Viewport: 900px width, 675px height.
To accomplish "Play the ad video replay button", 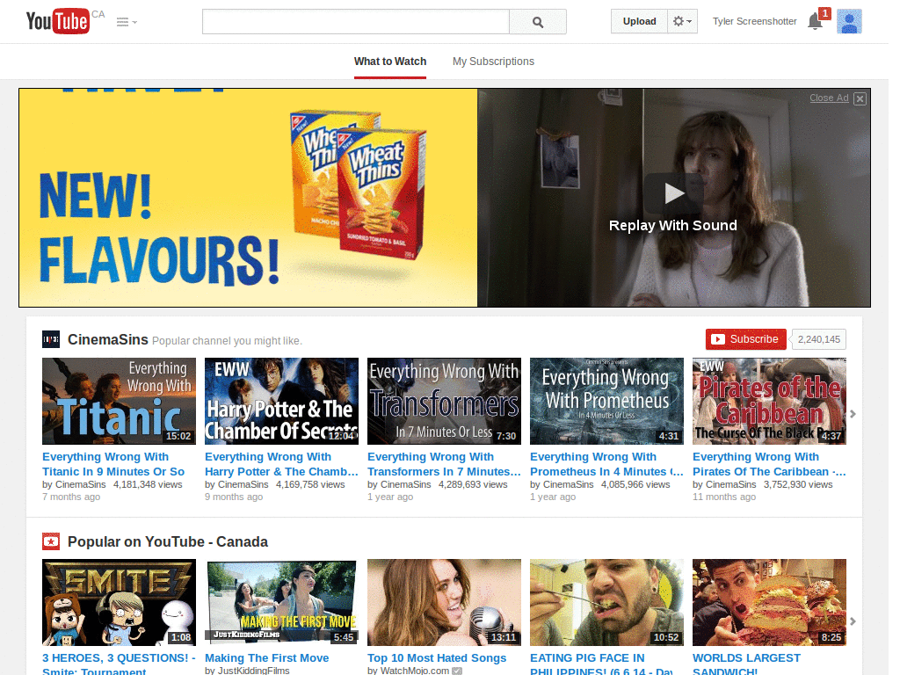I will (674, 192).
